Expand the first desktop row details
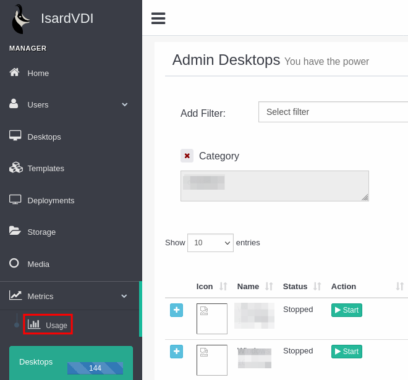This screenshot has width=408, height=380. click(177, 310)
